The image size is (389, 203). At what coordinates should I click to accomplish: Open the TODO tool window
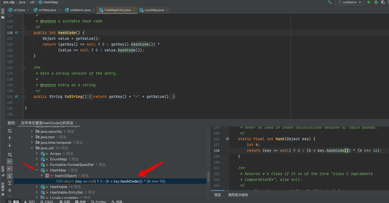tap(46, 201)
